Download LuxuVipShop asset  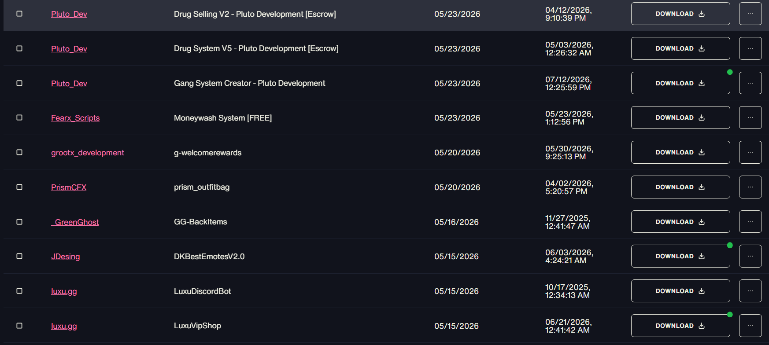click(680, 326)
